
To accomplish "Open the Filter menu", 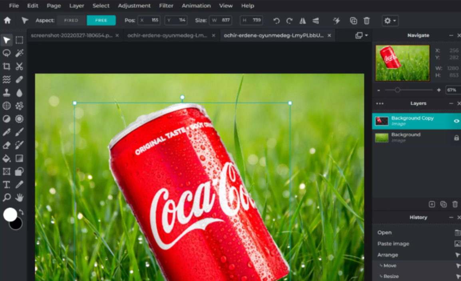I will [166, 6].
